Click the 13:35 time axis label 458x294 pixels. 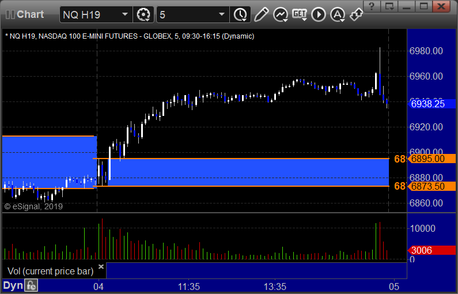[x=275, y=287]
